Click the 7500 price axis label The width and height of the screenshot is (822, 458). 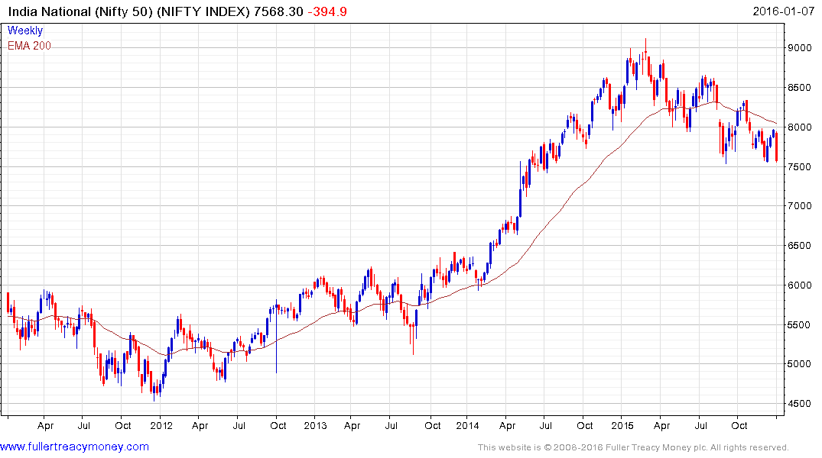800,167
